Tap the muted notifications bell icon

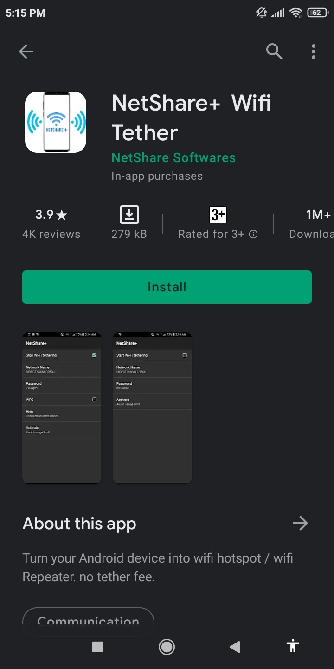coord(262,13)
